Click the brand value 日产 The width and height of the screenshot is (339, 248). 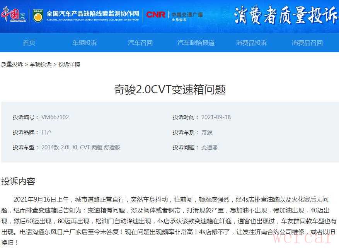coord(47,132)
